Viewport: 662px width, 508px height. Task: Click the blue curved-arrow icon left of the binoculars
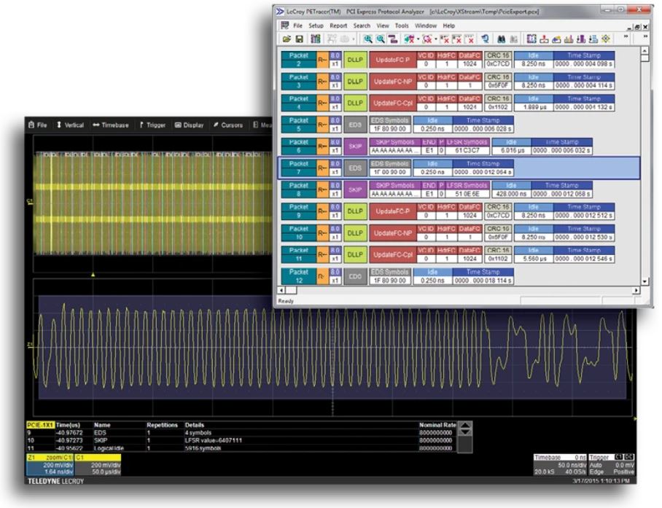tap(485, 39)
